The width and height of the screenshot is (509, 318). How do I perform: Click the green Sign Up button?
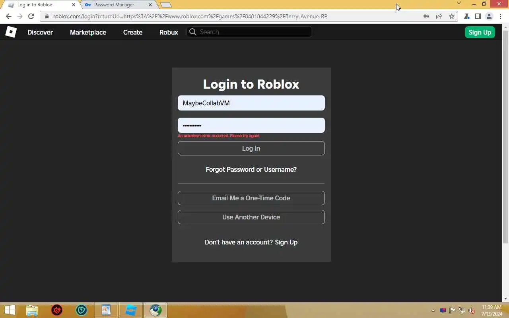tap(480, 32)
